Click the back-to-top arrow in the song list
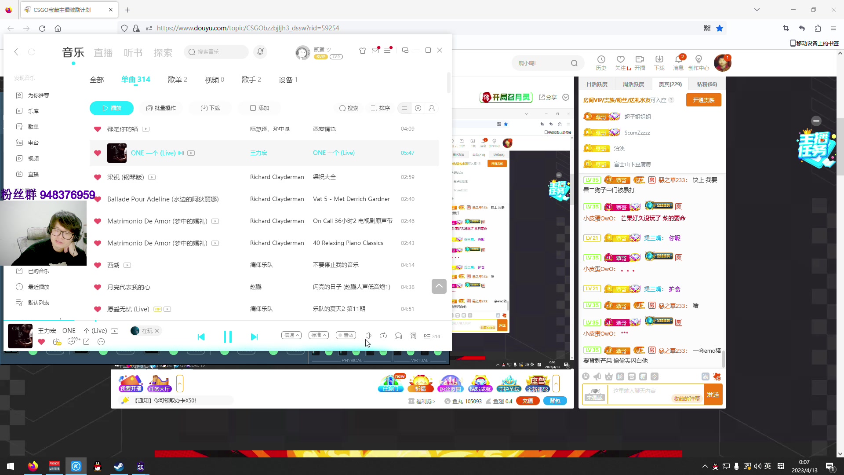844x475 pixels. (x=439, y=286)
